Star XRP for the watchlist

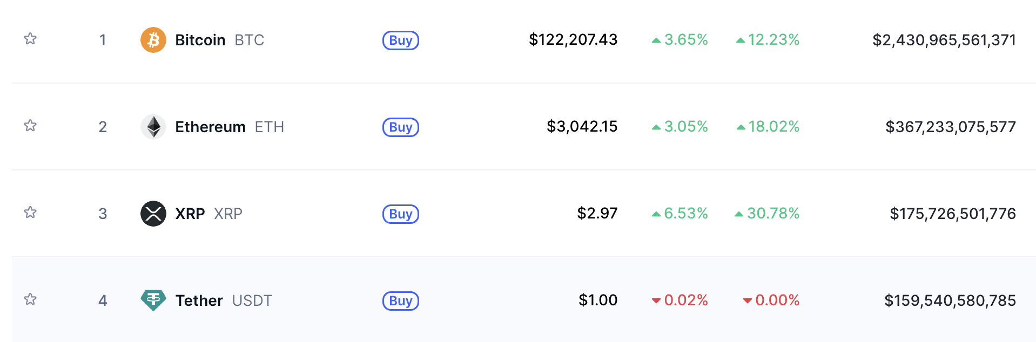click(30, 213)
